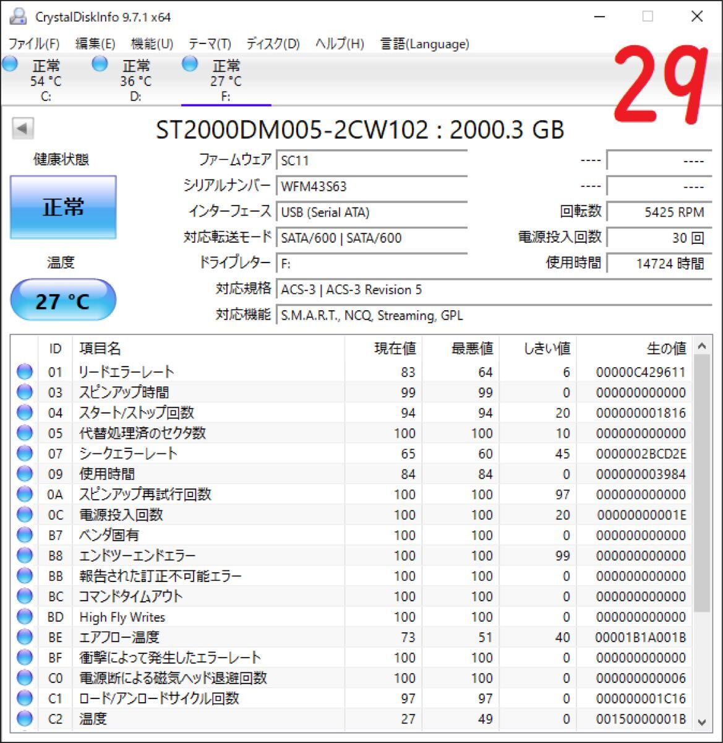The width and height of the screenshot is (723, 743).
Task: Open the ファイル(F) menu
Action: click(x=34, y=44)
